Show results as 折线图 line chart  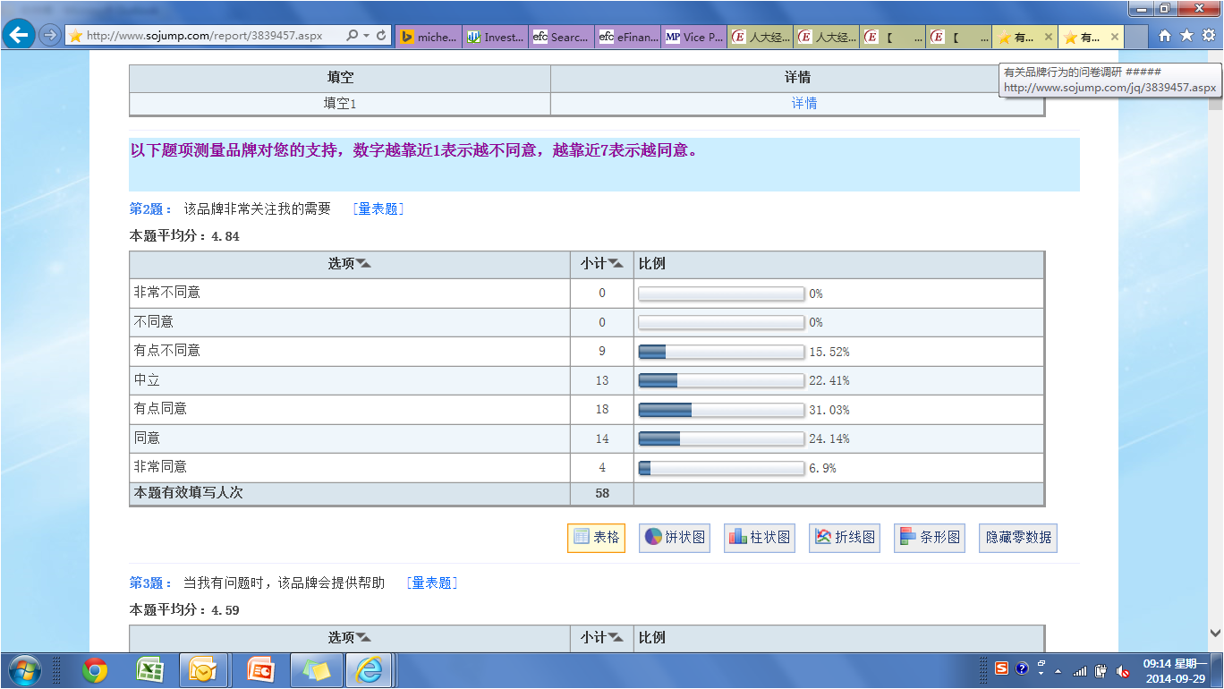coord(845,538)
